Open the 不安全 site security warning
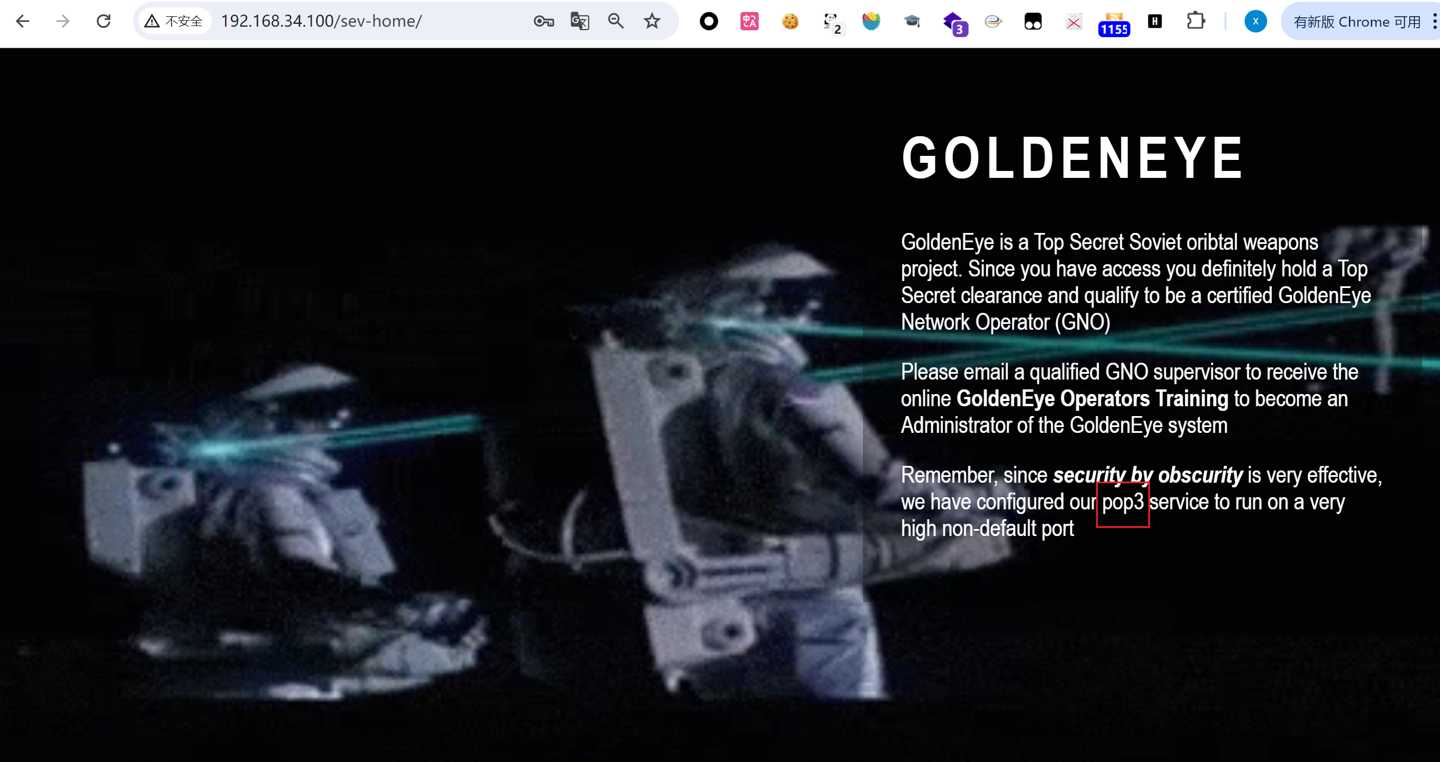Screen dimensions: 1440x762 [174, 21]
